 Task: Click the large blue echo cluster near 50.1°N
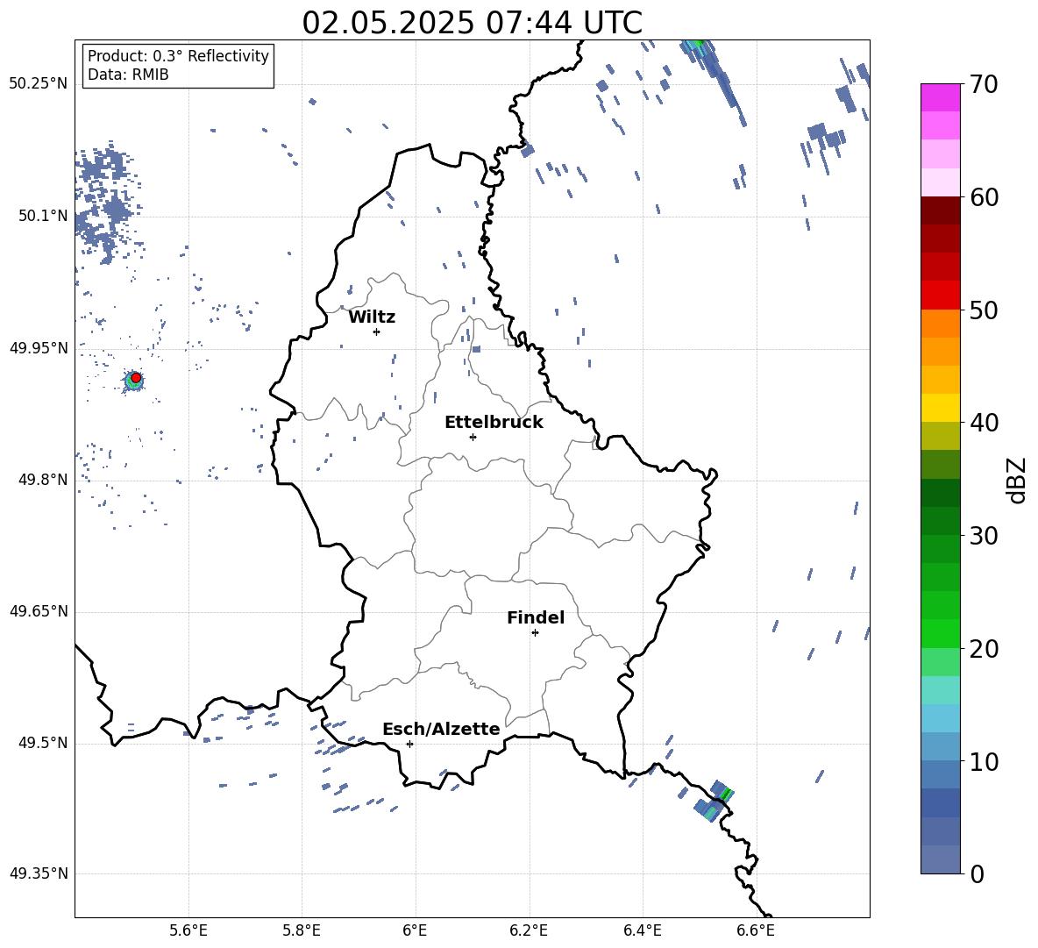click(x=106, y=202)
